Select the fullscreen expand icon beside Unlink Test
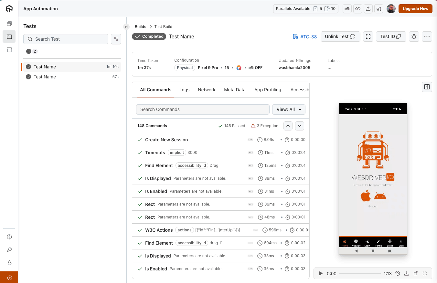The width and height of the screenshot is (437, 283). (x=368, y=36)
